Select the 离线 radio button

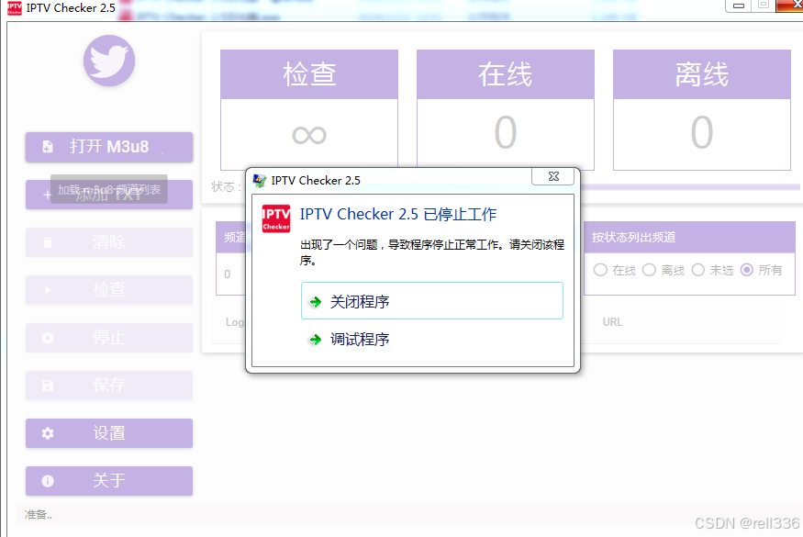pos(649,270)
